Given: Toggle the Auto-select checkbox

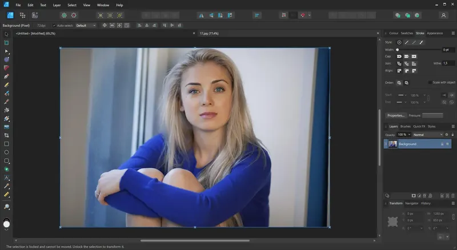Looking at the screenshot, I should 54,25.
